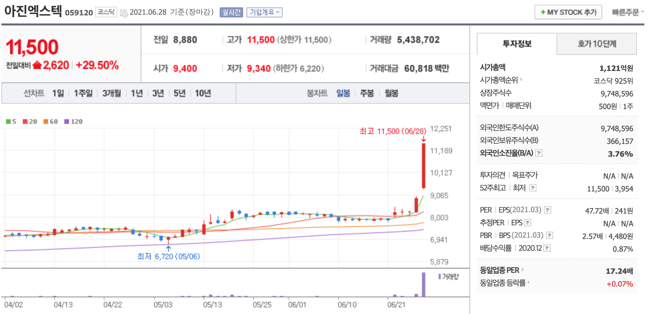Select the 10년 line chart period
Viewport: 649px width, 314px height.
[203, 93]
